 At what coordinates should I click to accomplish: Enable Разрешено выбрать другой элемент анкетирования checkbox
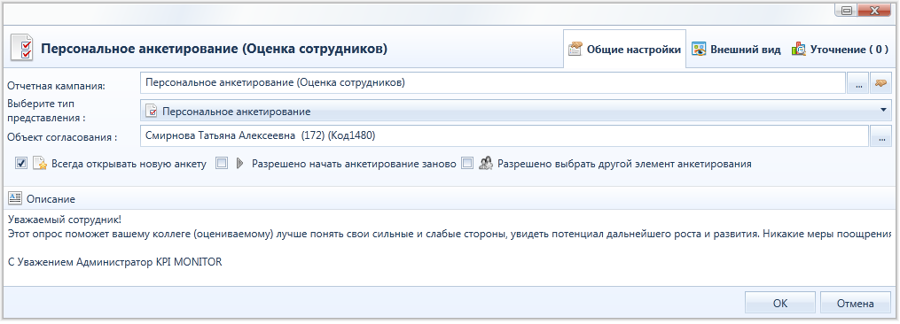468,164
